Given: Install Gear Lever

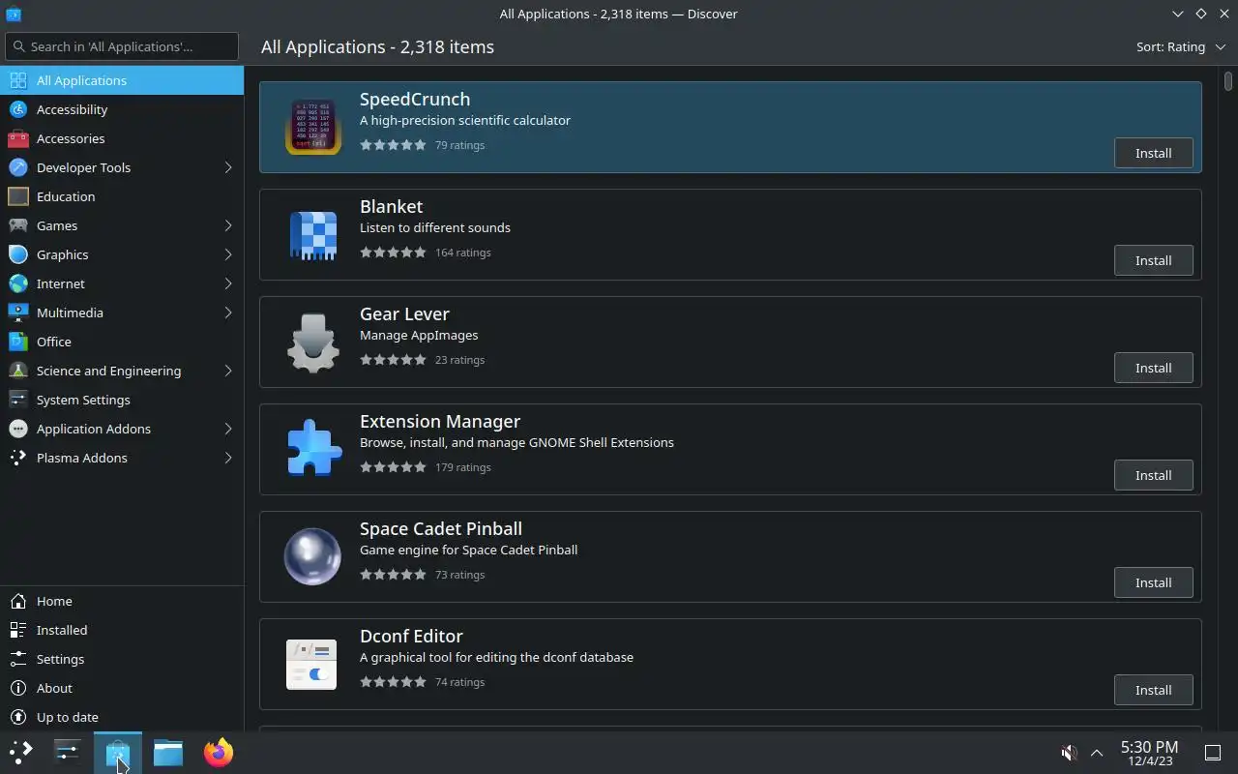Looking at the screenshot, I should pyautogui.click(x=1153, y=368).
